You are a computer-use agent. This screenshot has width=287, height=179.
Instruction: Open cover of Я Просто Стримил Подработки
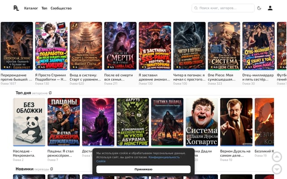(x=51, y=46)
